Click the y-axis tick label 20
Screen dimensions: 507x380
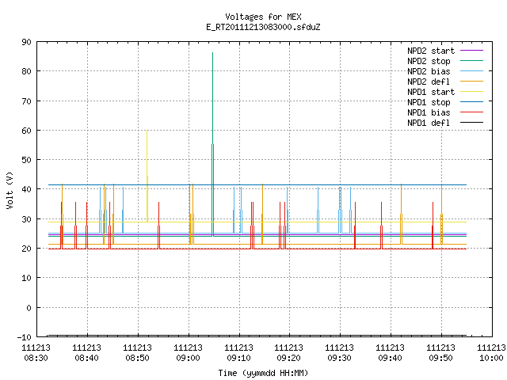pyautogui.click(x=26, y=249)
